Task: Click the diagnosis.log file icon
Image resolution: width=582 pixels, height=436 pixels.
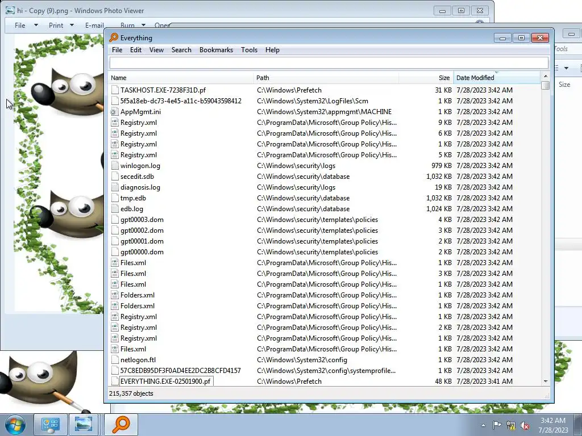Action: (115, 187)
